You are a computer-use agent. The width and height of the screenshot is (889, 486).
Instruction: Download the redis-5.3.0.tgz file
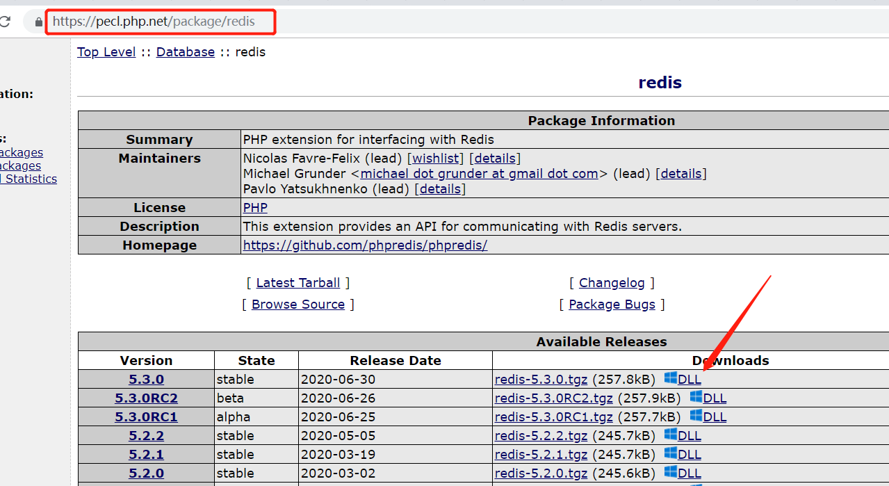point(541,380)
